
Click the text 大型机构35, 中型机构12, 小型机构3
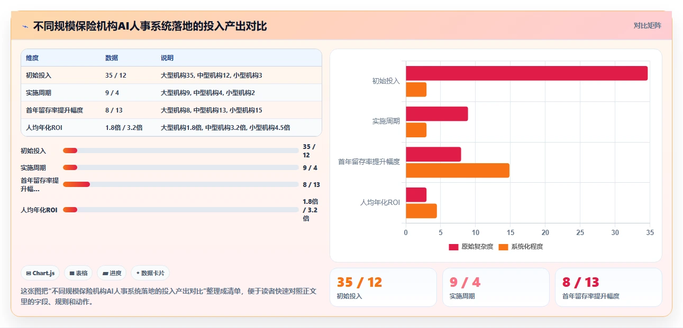[x=212, y=76]
